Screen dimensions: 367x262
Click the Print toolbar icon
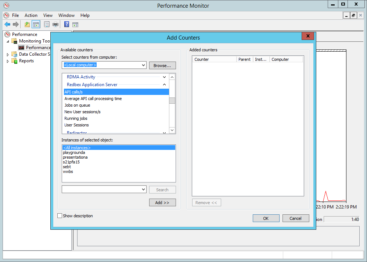[x=55, y=25]
